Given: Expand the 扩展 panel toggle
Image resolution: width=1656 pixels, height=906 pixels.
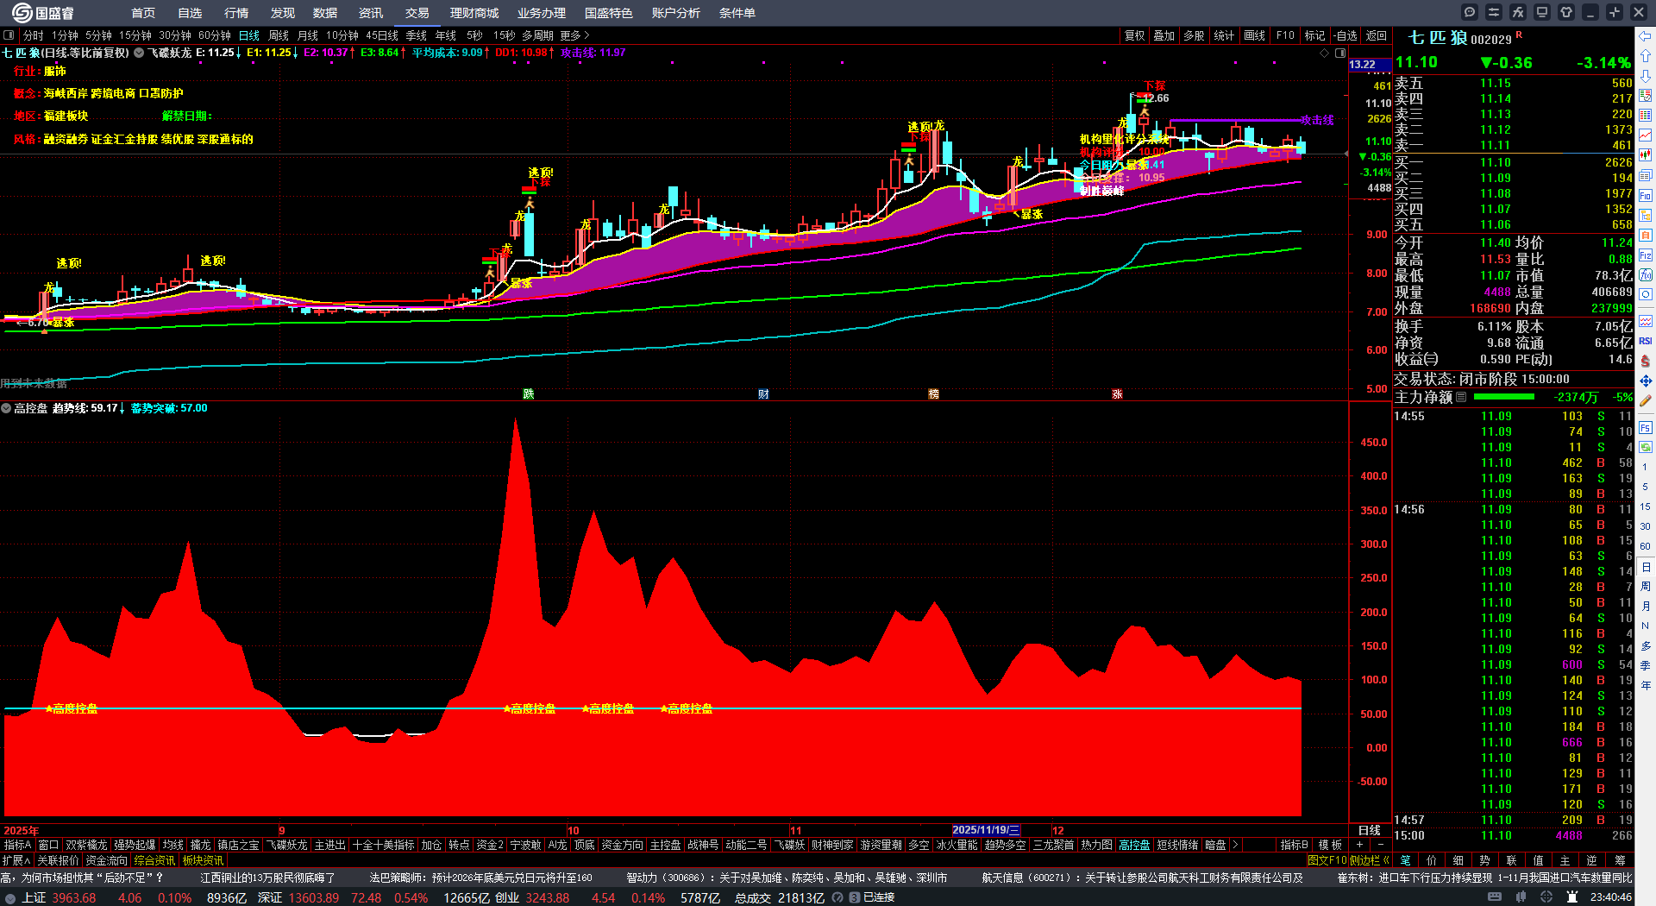Looking at the screenshot, I should point(16,860).
